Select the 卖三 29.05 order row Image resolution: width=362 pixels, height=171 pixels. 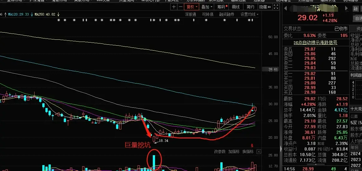[315, 58]
